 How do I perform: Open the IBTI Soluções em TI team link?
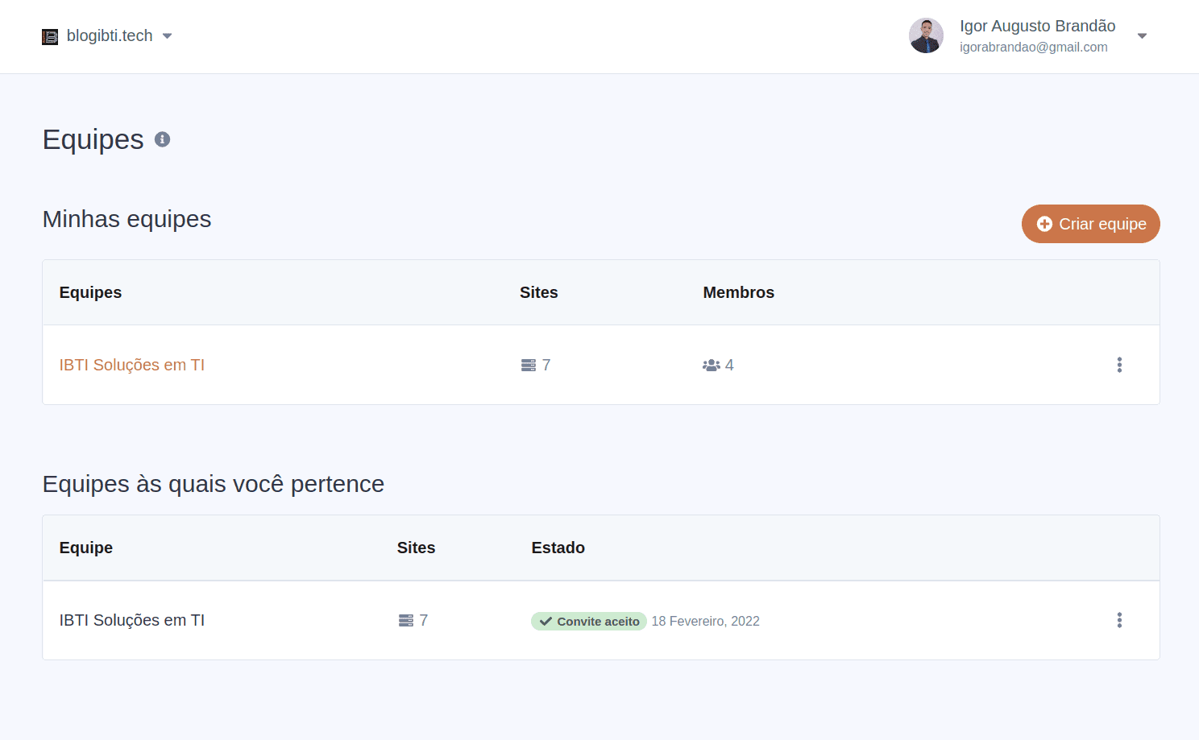click(132, 365)
